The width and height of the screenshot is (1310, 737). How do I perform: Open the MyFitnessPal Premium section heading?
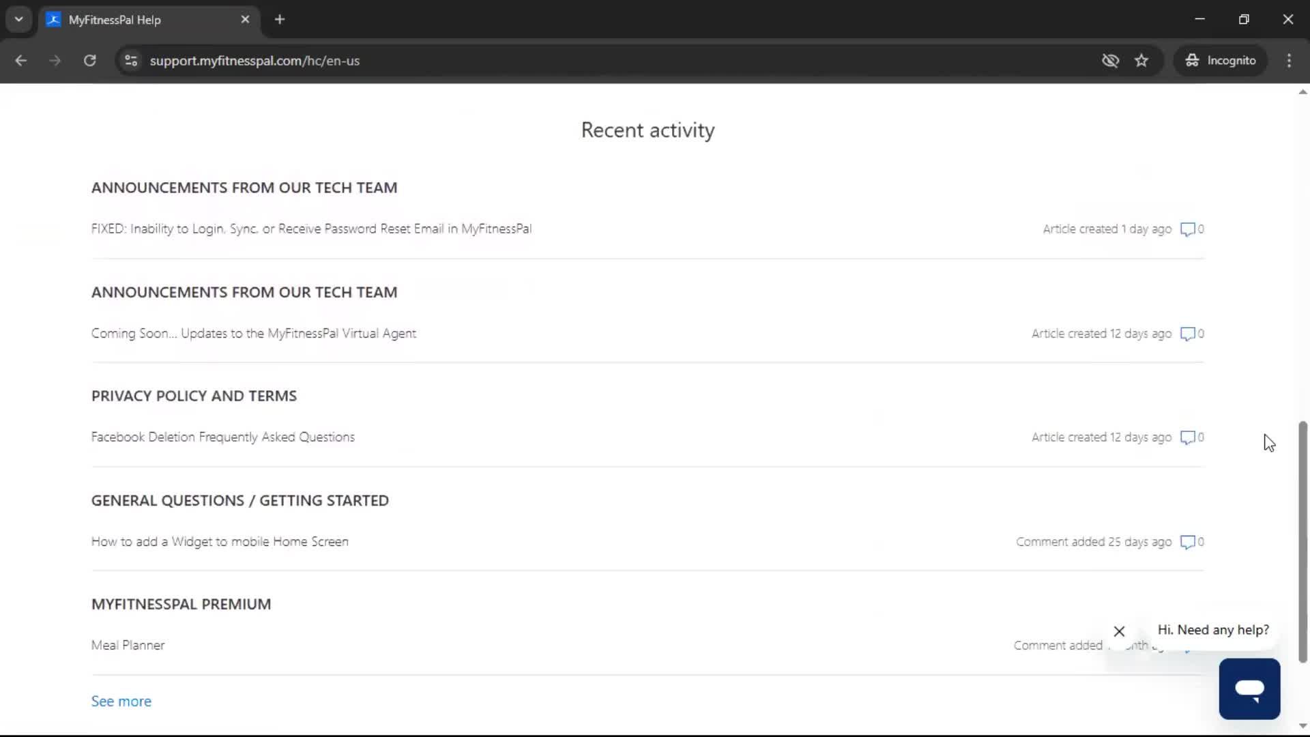coord(181,605)
